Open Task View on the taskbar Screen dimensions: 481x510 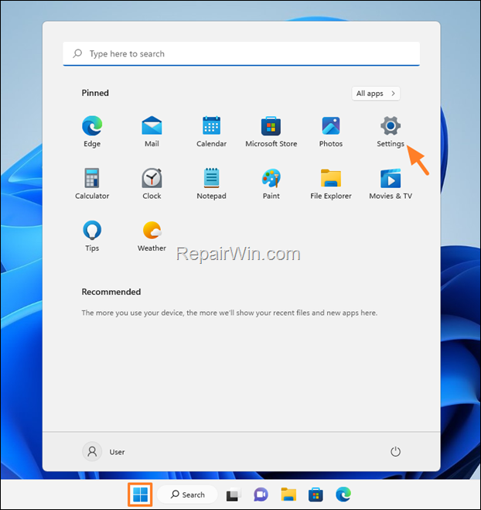point(233,495)
